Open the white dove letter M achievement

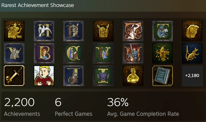click(x=44, y=31)
